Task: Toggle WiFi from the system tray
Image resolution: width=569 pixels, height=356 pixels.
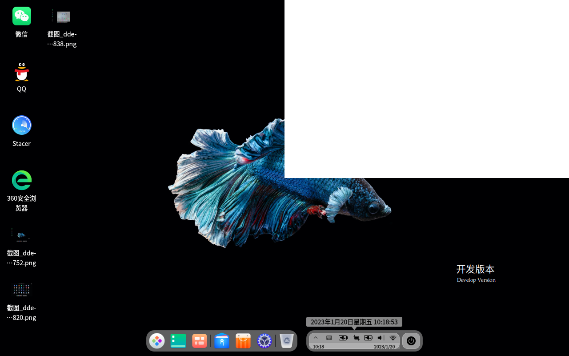Action: pyautogui.click(x=393, y=338)
